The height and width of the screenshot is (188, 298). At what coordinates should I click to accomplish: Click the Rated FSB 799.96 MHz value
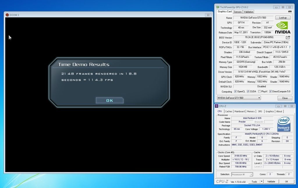[241, 166]
